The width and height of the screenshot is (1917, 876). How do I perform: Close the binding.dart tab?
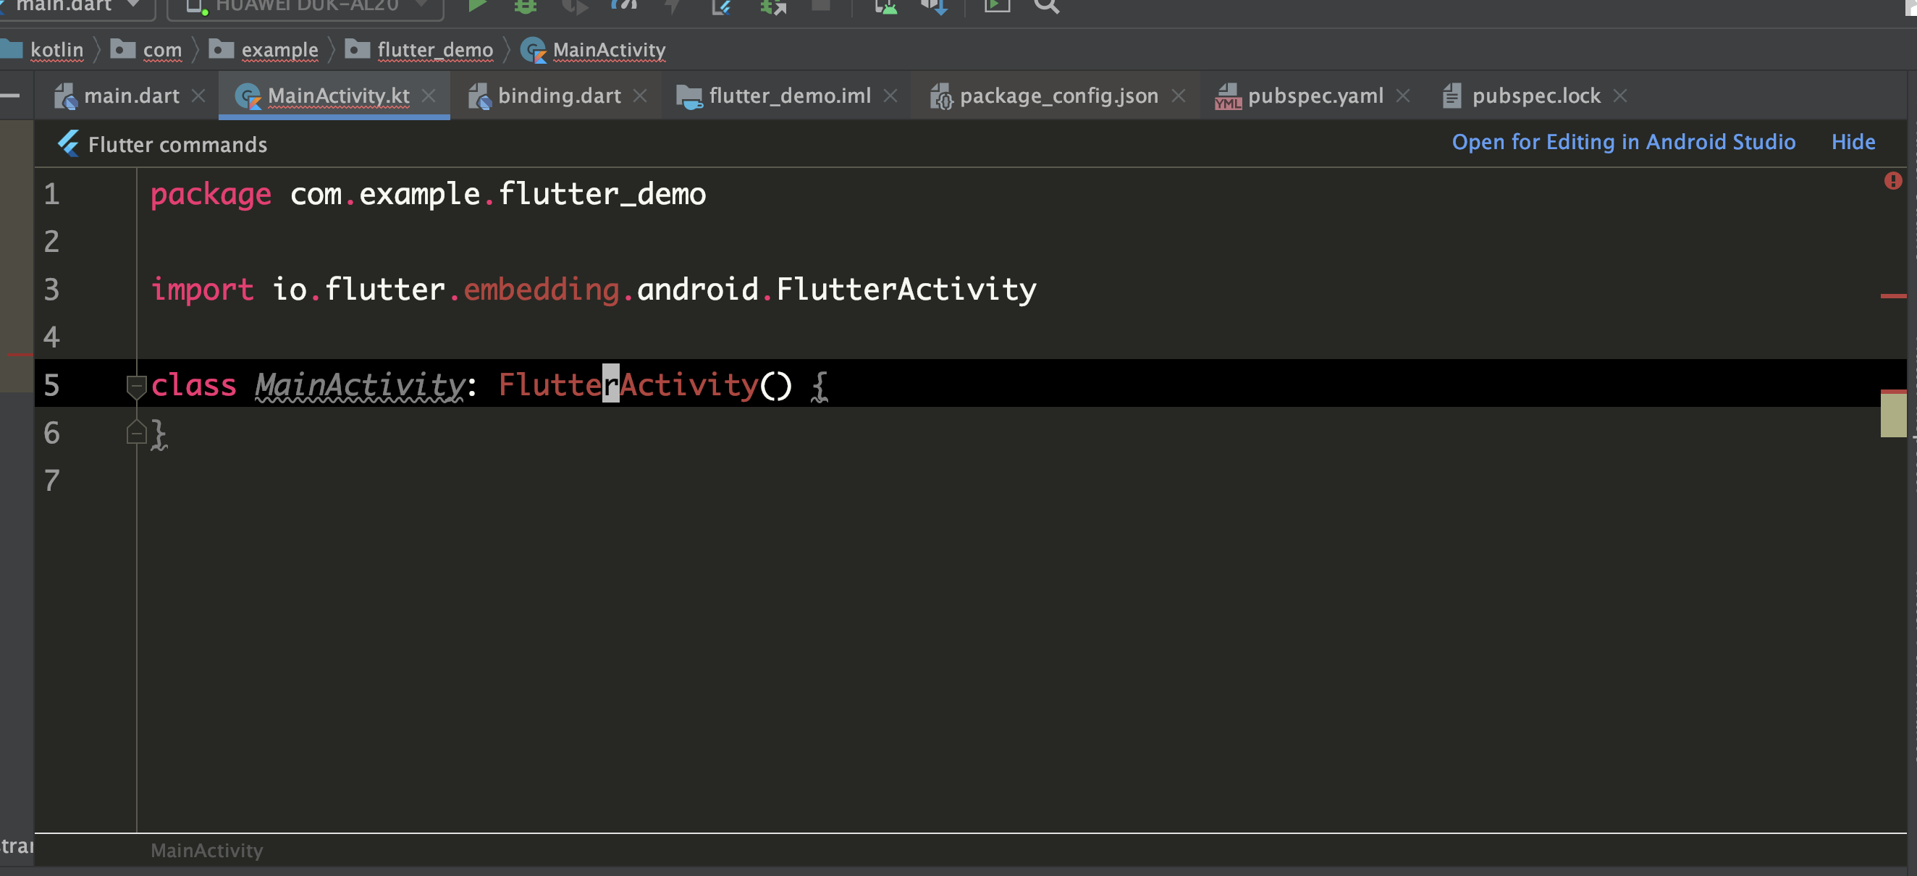pos(640,96)
